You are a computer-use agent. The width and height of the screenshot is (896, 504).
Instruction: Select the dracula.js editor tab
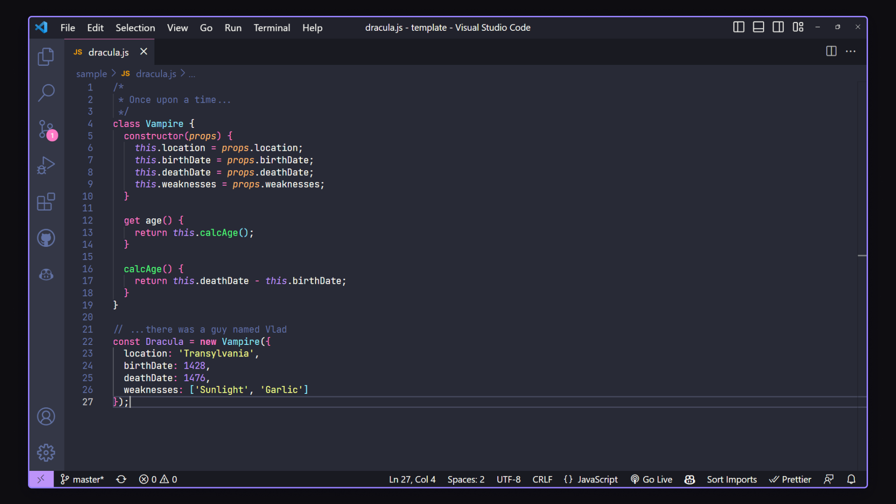(108, 52)
